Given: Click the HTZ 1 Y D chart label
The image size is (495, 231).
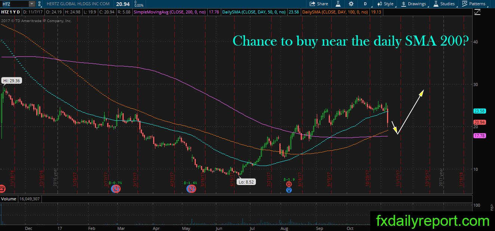Looking at the screenshot, I should (x=10, y=12).
